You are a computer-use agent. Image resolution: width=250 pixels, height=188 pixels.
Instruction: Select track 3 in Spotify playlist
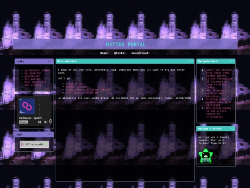(40, 110)
